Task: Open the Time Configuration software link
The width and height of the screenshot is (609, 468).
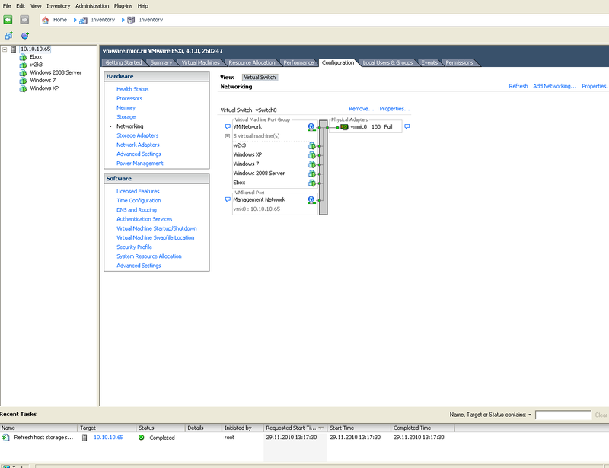Action: [x=139, y=200]
